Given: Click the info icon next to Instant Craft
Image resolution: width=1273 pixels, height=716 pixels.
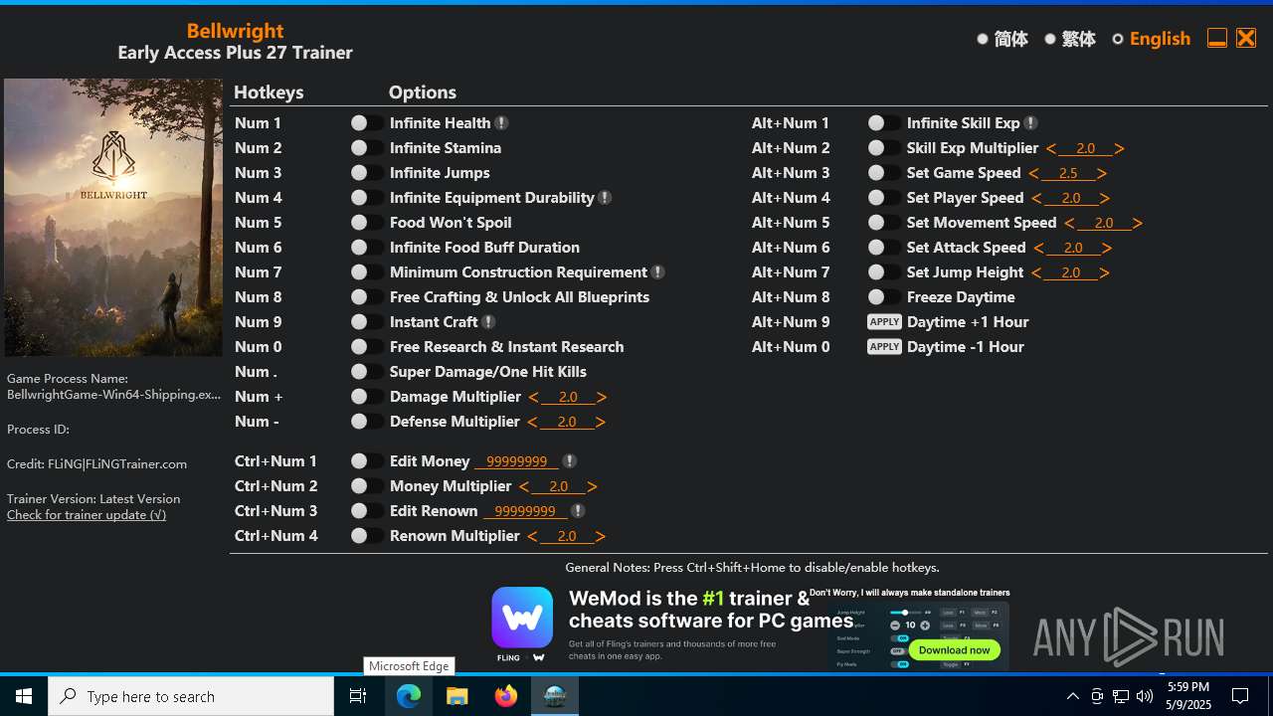Looking at the screenshot, I should 488,322.
